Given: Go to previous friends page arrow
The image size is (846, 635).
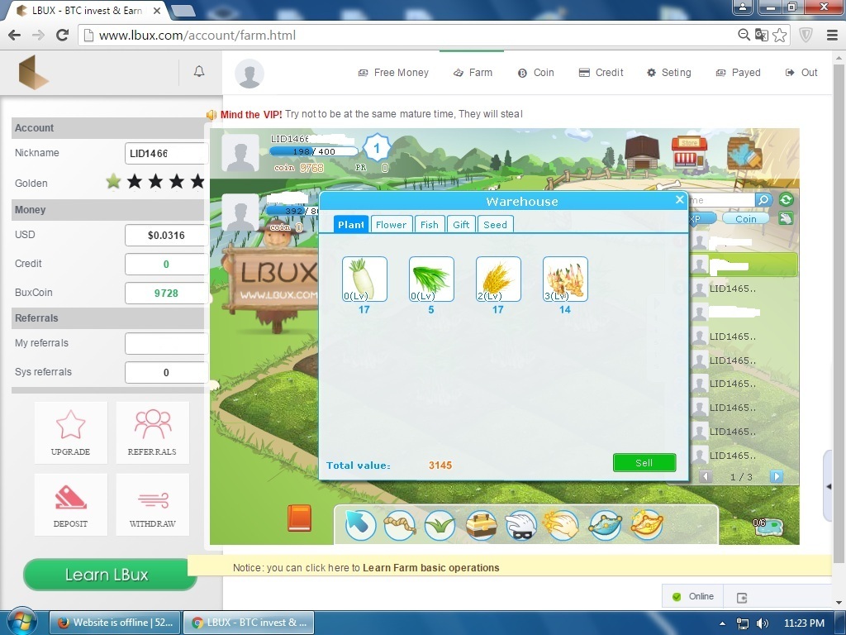Looking at the screenshot, I should point(706,476).
